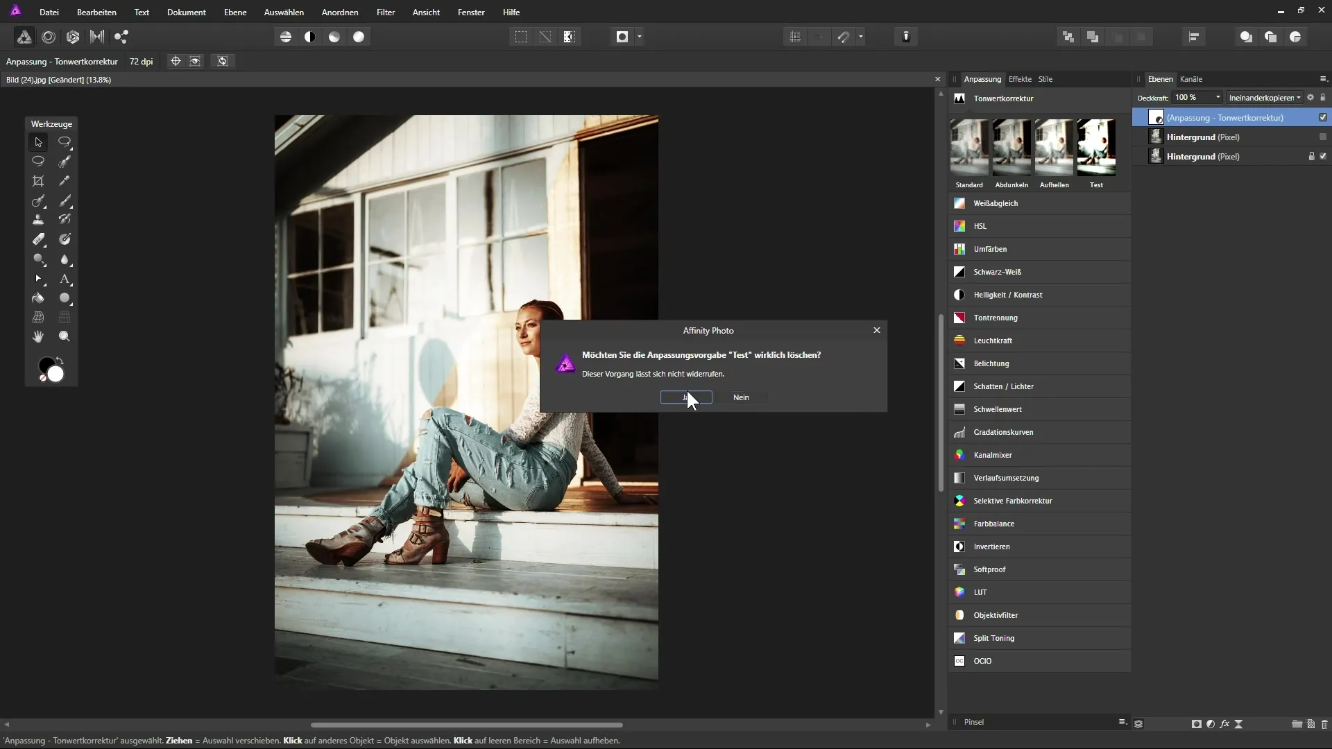Select the Paint Brush tool
The width and height of the screenshot is (1332, 749).
pyautogui.click(x=65, y=200)
